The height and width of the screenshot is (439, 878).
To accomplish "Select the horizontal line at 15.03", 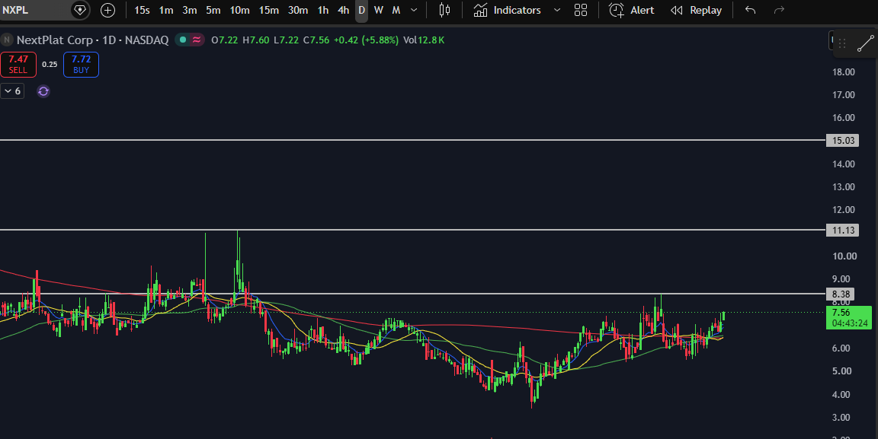I will [x=412, y=140].
